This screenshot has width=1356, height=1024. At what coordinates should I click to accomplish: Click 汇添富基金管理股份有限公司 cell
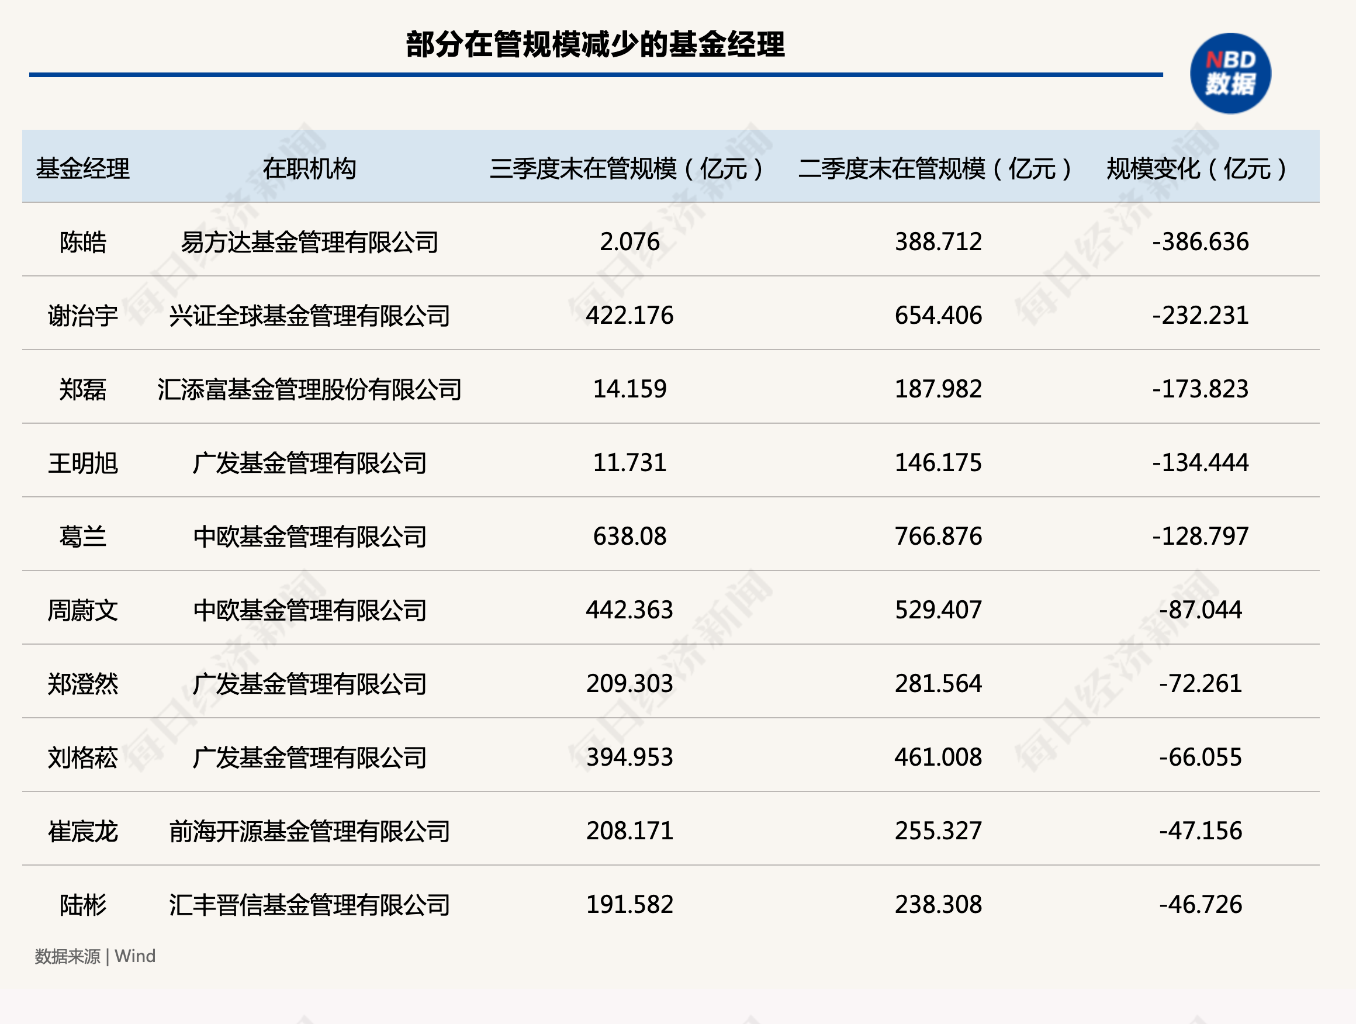[310, 389]
